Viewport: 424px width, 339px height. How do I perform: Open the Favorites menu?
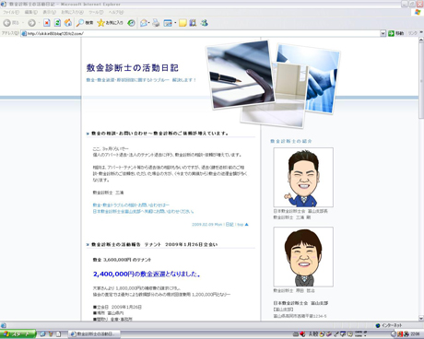72,12
